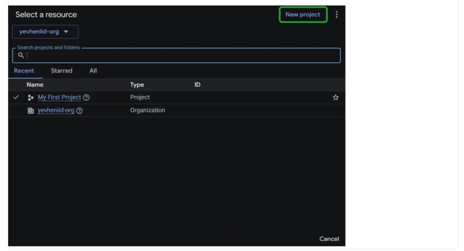
Task: Click the Name column header
Action: tap(35, 84)
